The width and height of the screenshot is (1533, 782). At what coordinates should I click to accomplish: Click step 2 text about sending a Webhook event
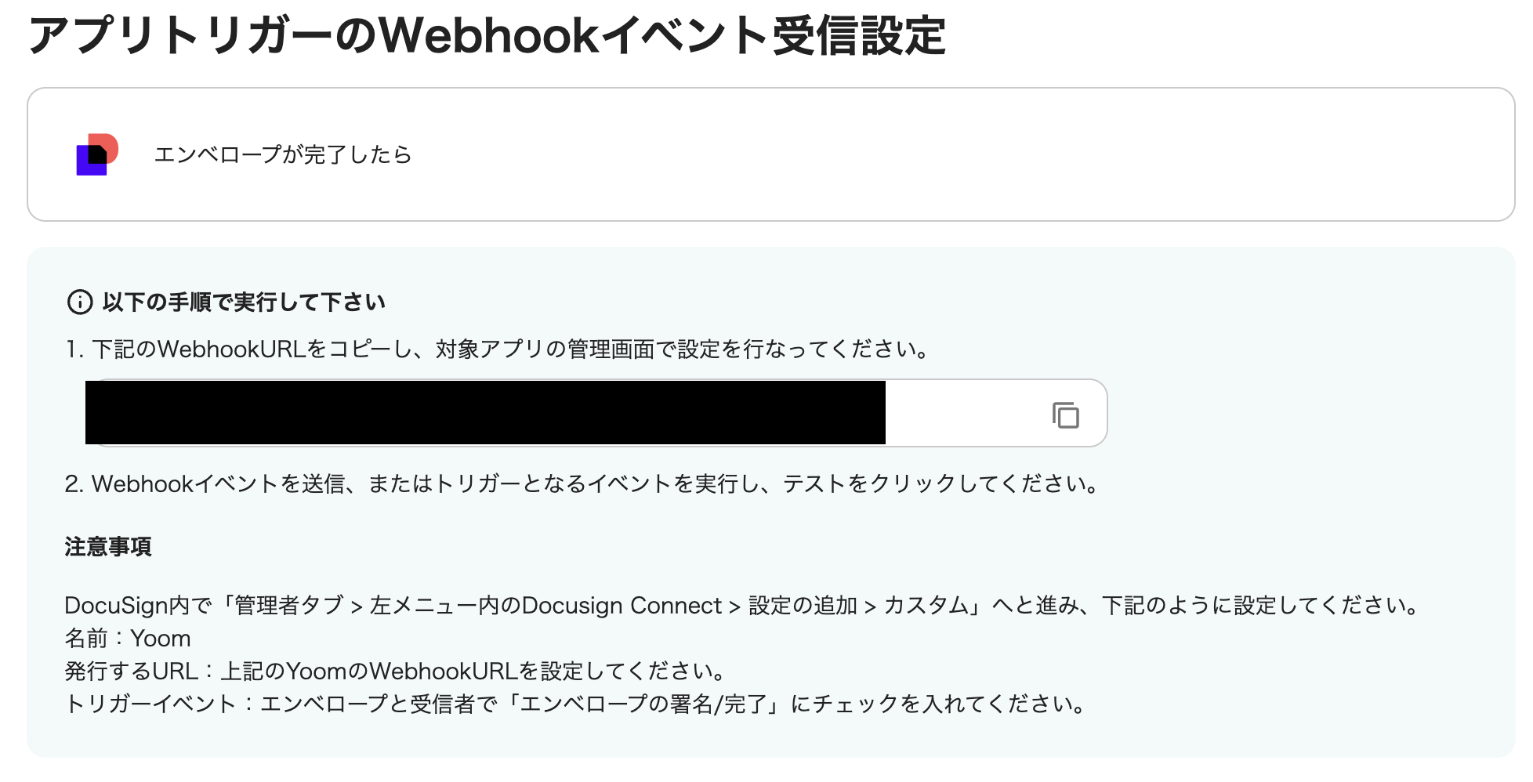pyautogui.click(x=582, y=483)
